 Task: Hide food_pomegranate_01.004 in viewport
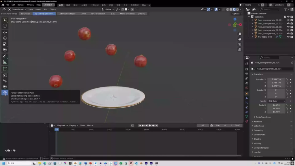(288, 30)
